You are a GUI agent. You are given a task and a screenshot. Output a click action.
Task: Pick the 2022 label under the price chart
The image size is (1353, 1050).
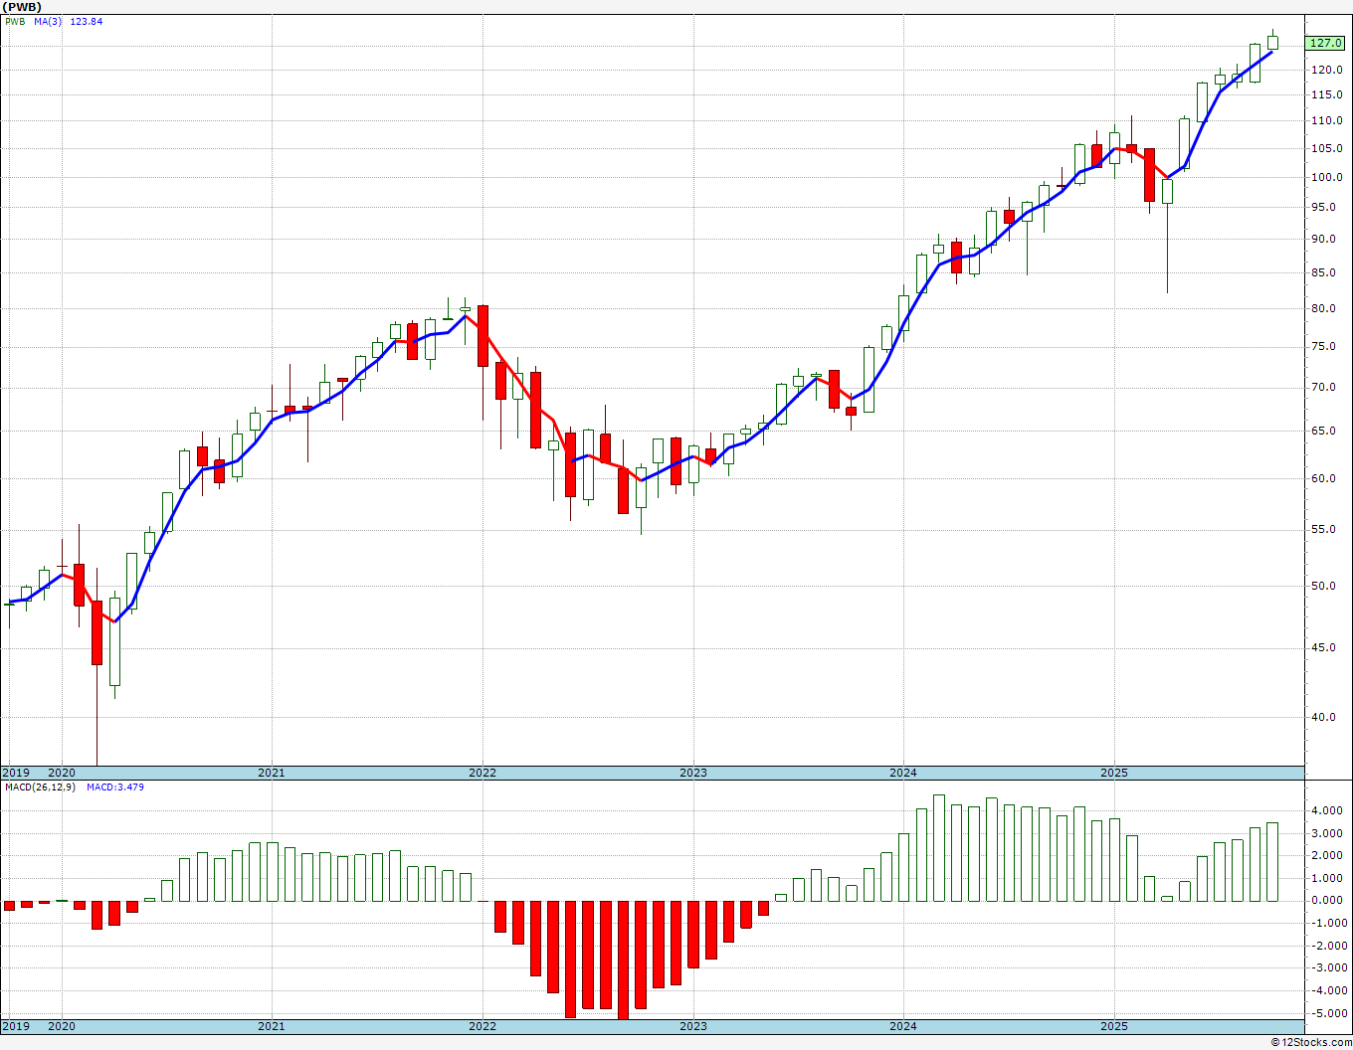[483, 773]
